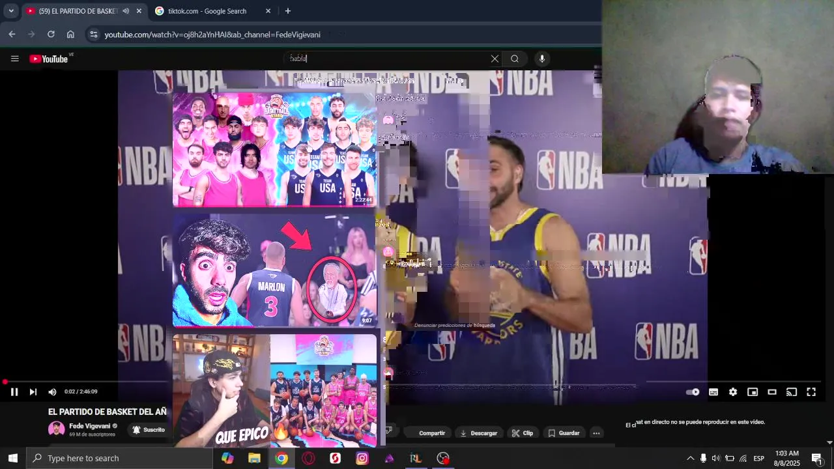Viewport: 834px width, 469px height.
Task: Mute the video player volume
Action: click(52, 391)
